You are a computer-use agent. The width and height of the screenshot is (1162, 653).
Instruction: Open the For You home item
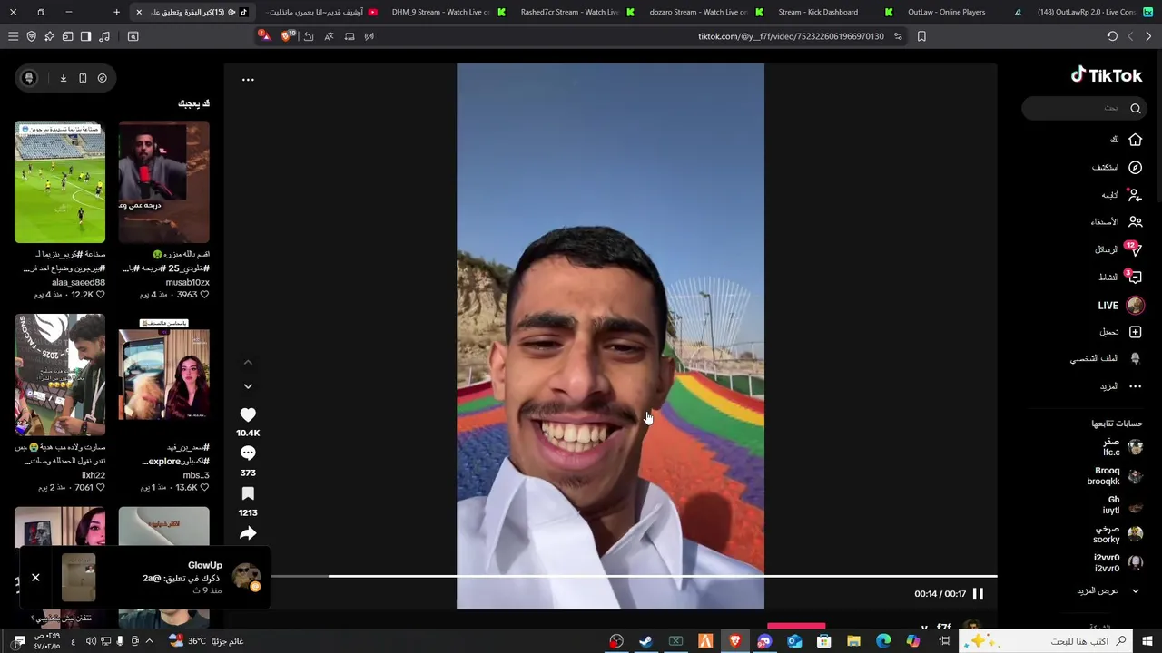tap(1126, 140)
